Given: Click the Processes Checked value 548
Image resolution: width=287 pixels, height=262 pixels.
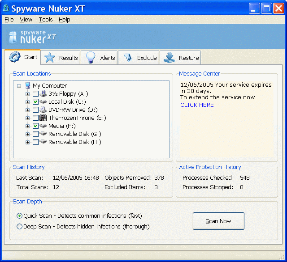Looking at the screenshot, I should tap(245, 177).
